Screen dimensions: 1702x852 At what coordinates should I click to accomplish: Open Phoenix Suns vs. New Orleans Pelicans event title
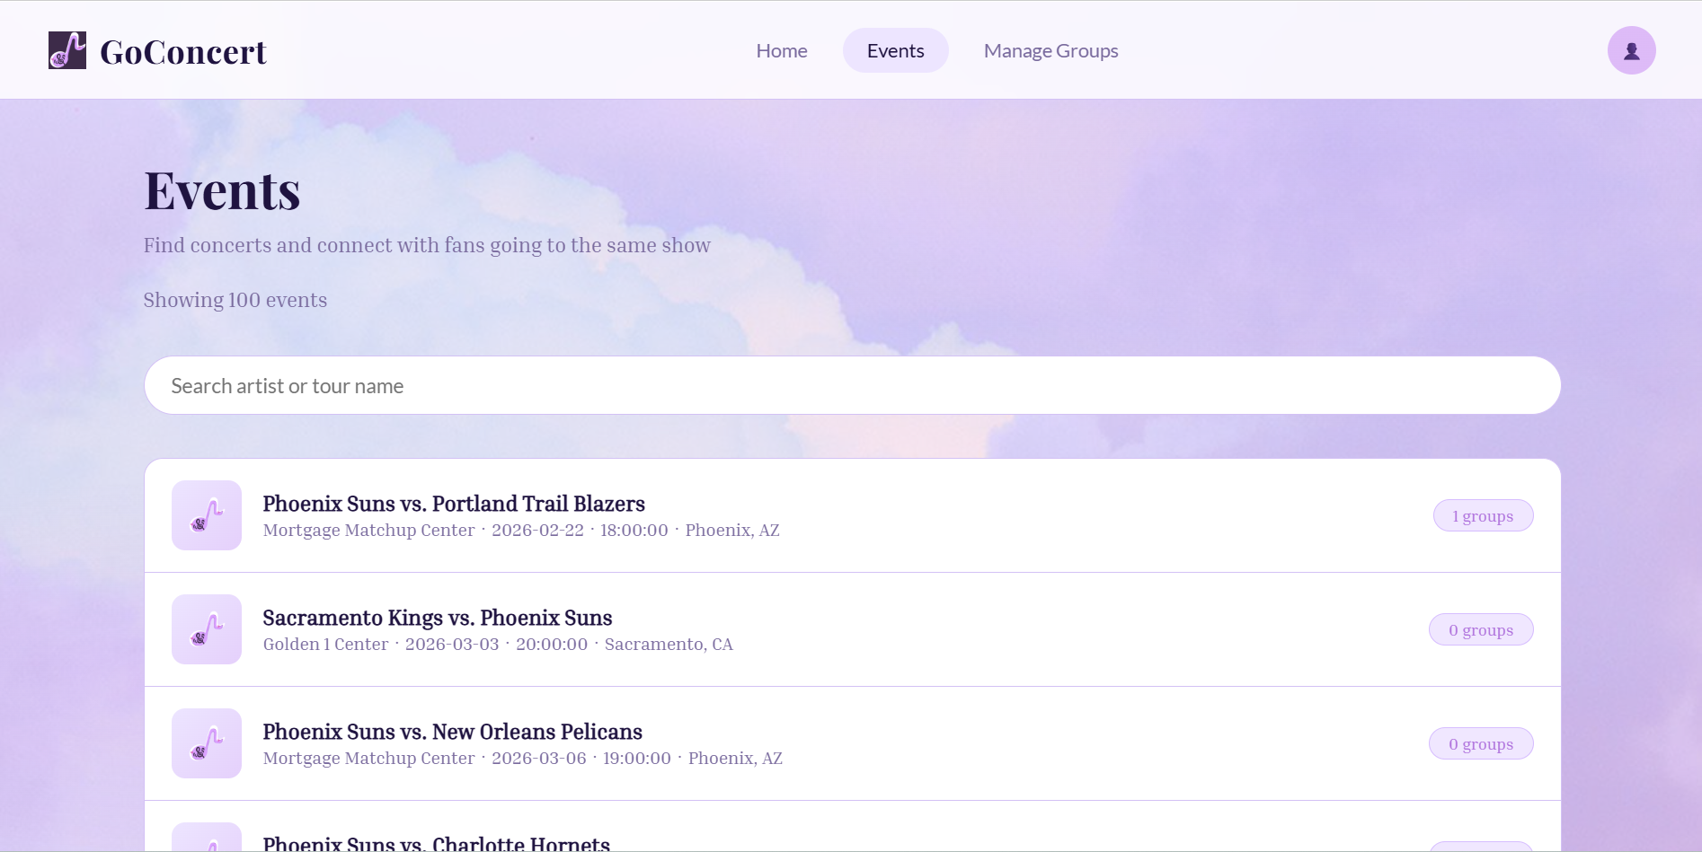(x=453, y=732)
